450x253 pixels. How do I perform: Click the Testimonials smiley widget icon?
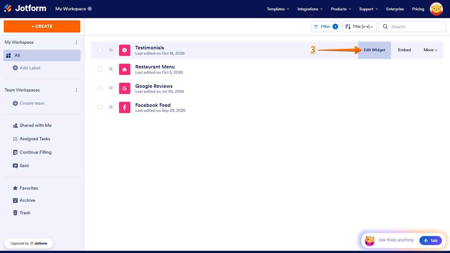click(x=125, y=50)
